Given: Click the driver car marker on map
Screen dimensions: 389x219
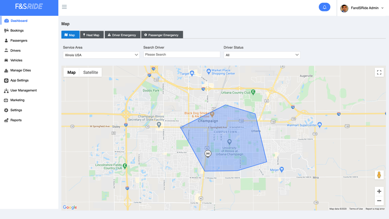Looking at the screenshot, I should (208, 154).
